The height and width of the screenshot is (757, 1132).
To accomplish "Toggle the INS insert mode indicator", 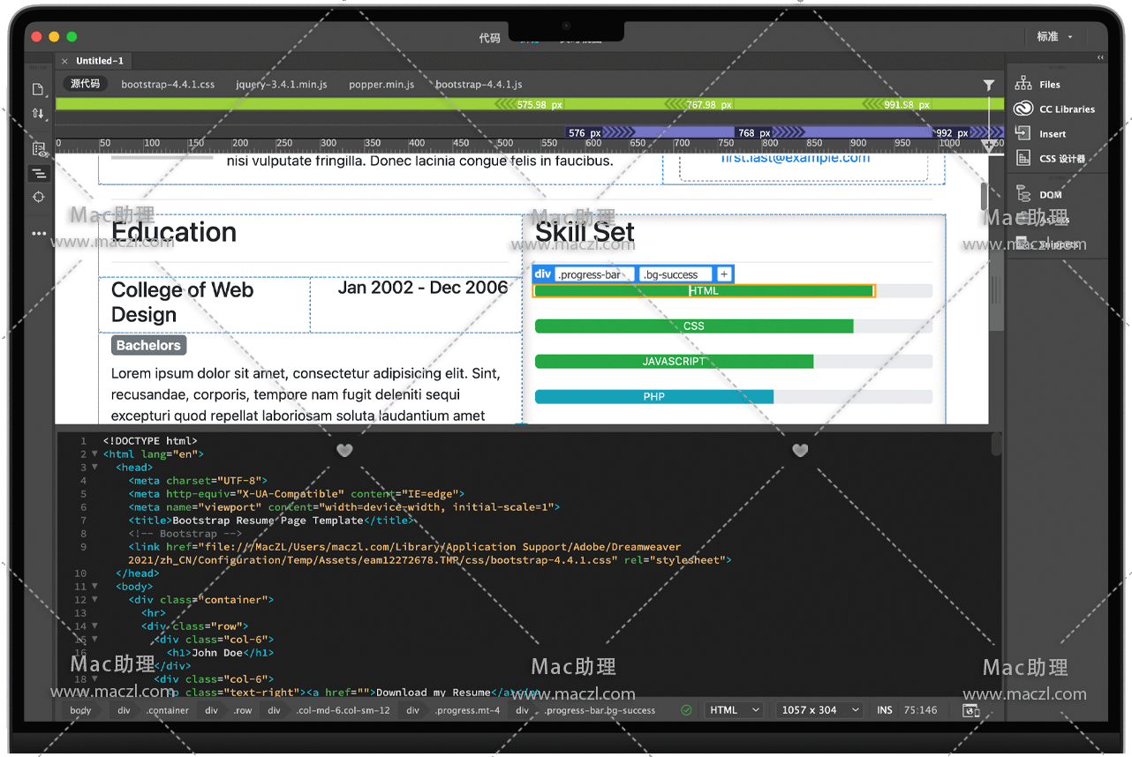I will tap(884, 710).
